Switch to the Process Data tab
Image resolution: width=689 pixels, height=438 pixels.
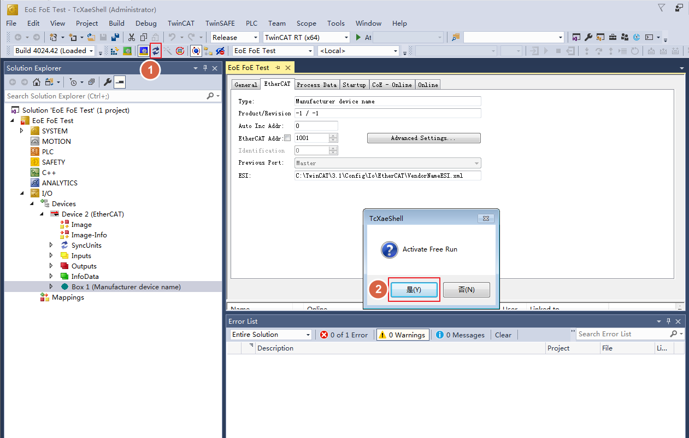[x=317, y=85]
